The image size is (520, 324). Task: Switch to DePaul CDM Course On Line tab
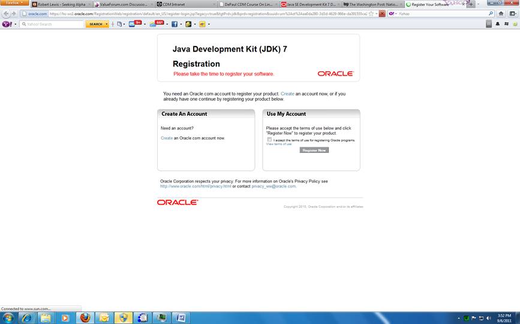tap(248, 4)
